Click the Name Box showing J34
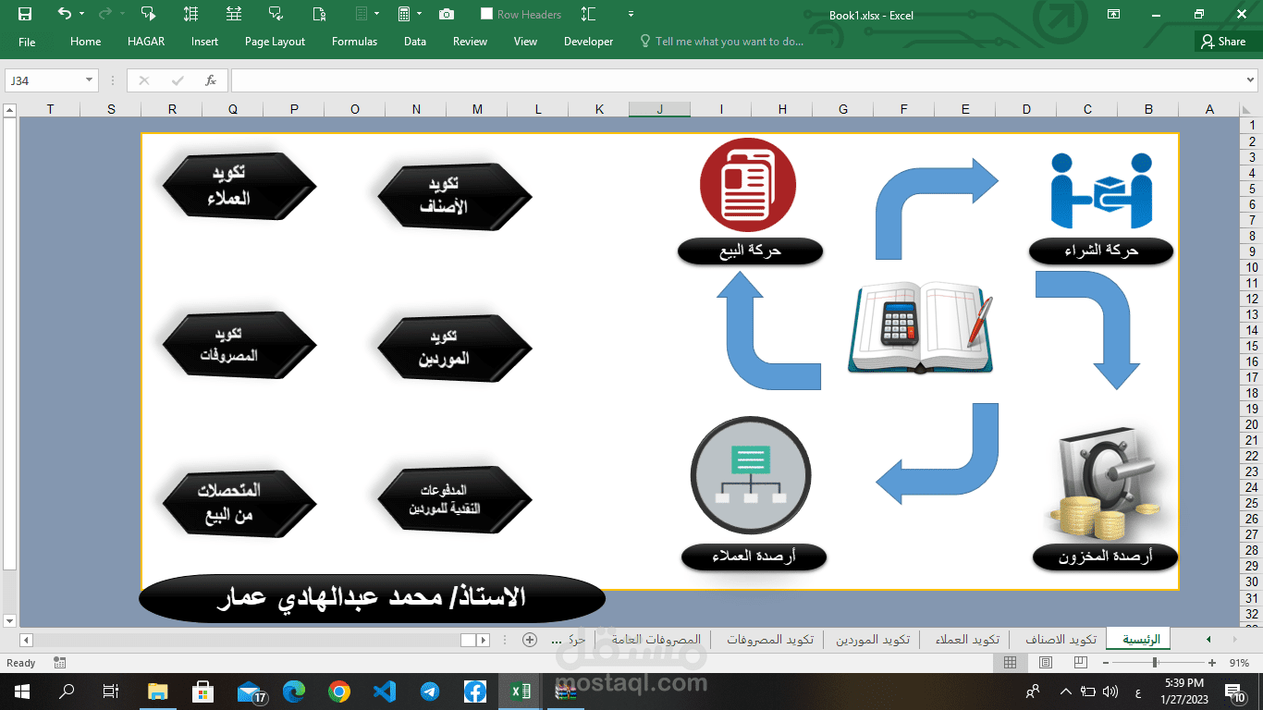 click(x=44, y=80)
